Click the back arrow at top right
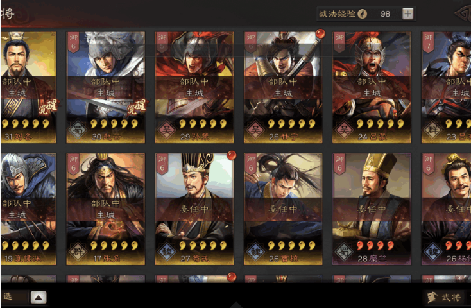The image size is (471, 308). tap(463, 13)
